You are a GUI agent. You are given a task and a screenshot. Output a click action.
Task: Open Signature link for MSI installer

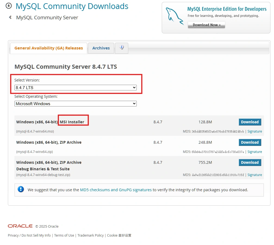coord(254,131)
